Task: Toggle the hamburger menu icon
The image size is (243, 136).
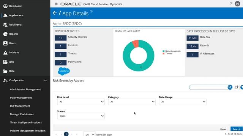Action: click(x=56, y=4)
